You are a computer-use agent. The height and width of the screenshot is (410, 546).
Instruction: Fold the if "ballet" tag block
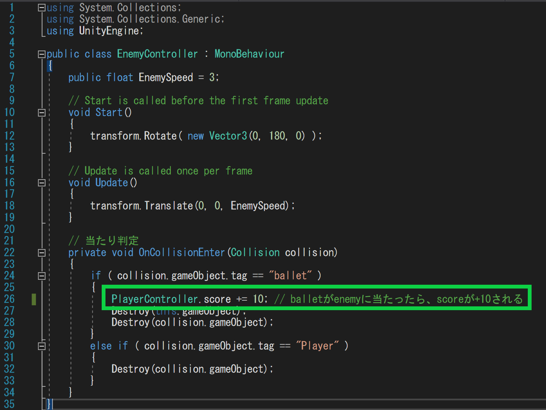[42, 276]
